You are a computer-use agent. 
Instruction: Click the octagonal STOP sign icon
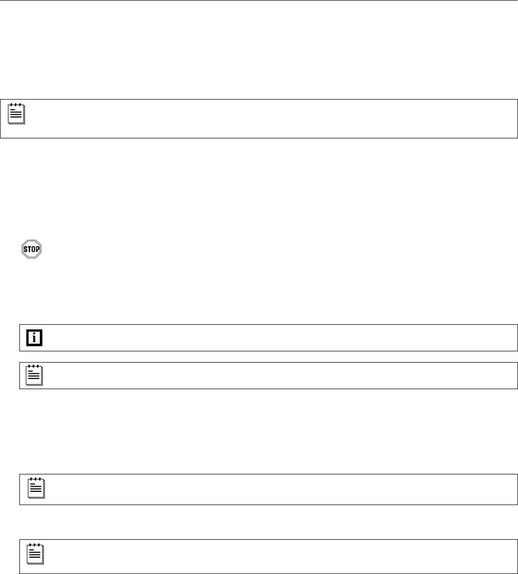click(x=31, y=249)
